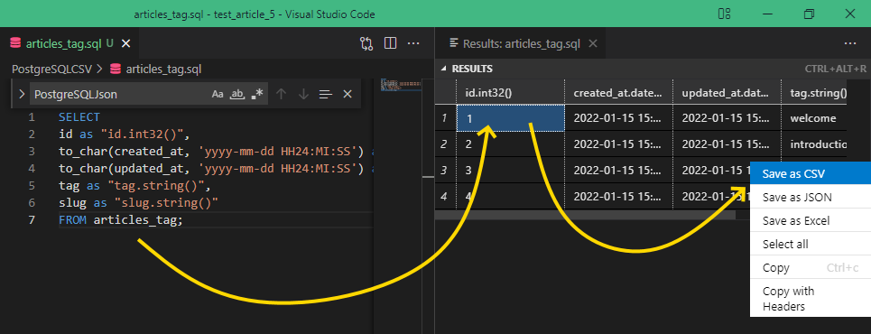This screenshot has height=334, width=871.
Task: Split the editor right
Action: 391,43
